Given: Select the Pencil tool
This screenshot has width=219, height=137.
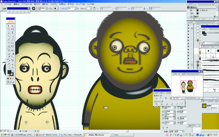Looking at the screenshot, I should 12,39.
